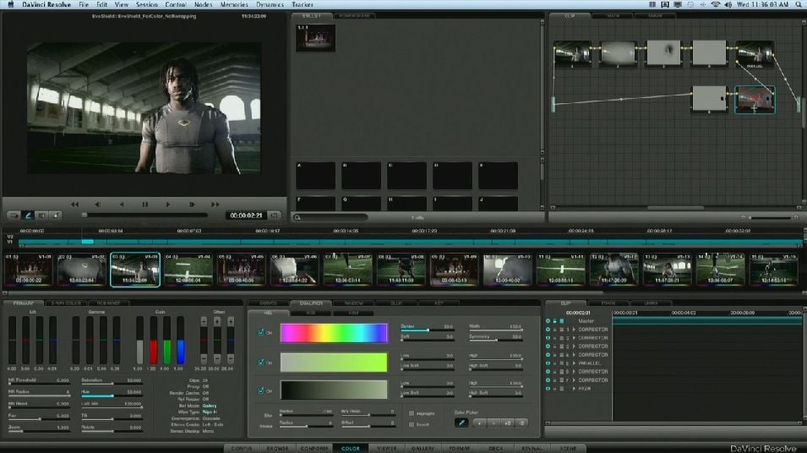
Task: Click the step backward one frame button
Action: click(x=97, y=205)
